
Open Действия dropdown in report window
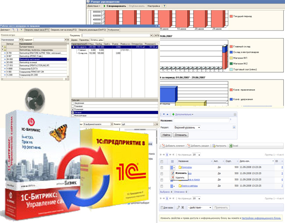[x=94, y=6]
